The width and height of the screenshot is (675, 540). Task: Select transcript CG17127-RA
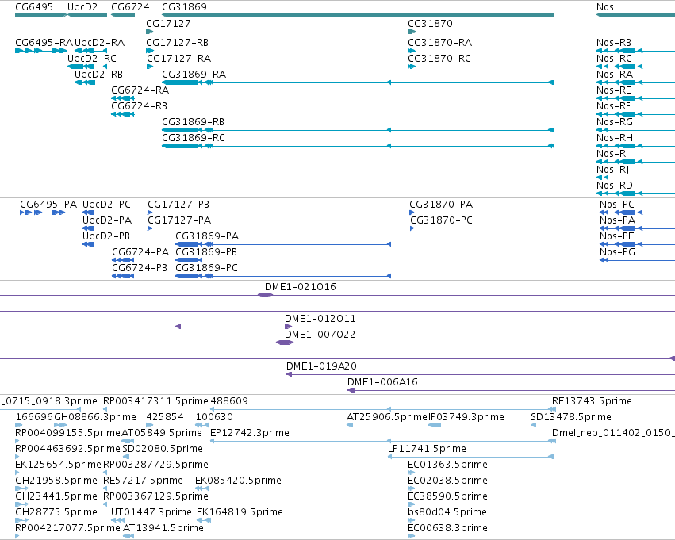pyautogui.click(x=179, y=59)
